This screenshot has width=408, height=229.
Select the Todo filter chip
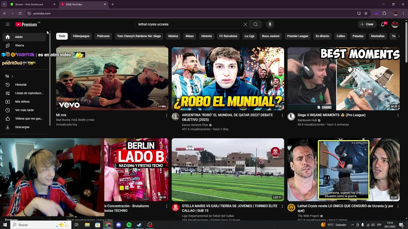point(62,36)
